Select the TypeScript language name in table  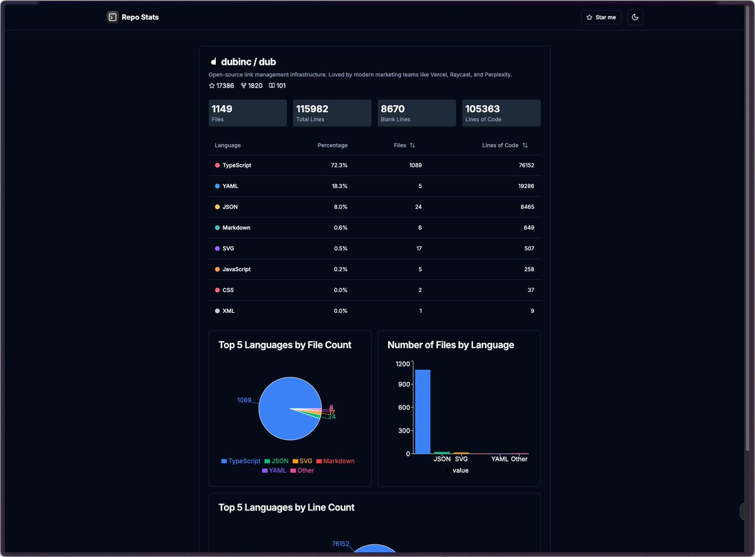(x=237, y=166)
